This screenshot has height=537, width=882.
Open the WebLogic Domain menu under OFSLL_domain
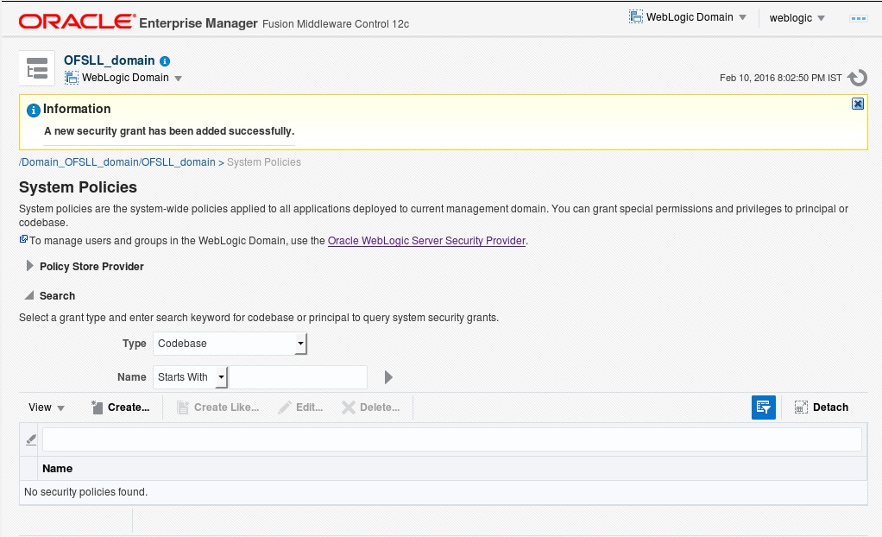click(x=123, y=78)
